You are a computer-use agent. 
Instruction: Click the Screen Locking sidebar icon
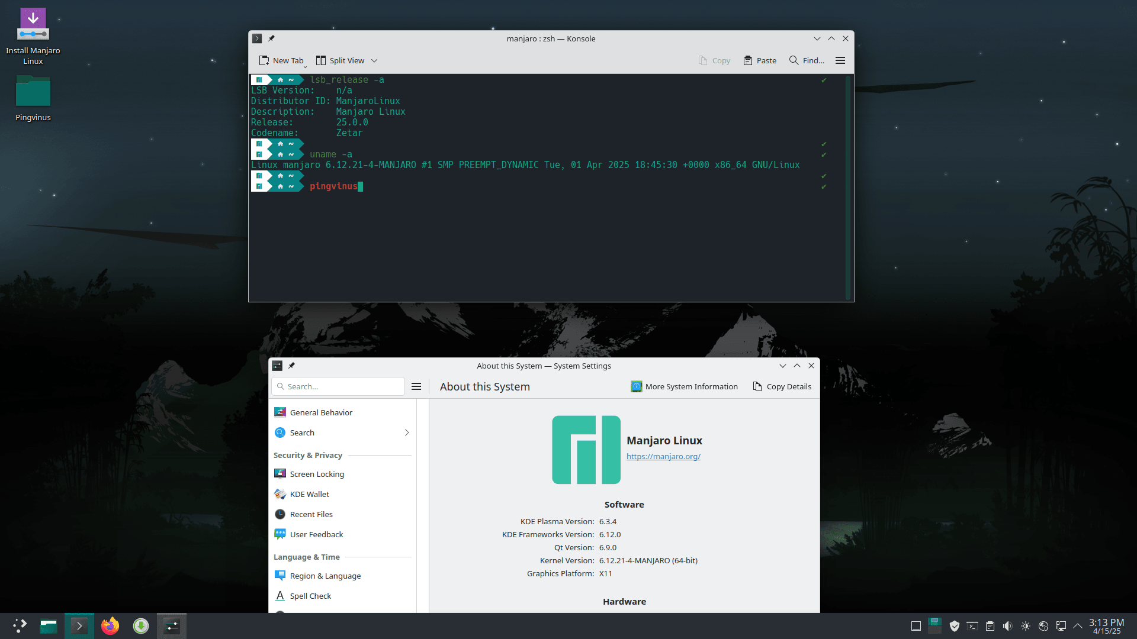click(280, 474)
